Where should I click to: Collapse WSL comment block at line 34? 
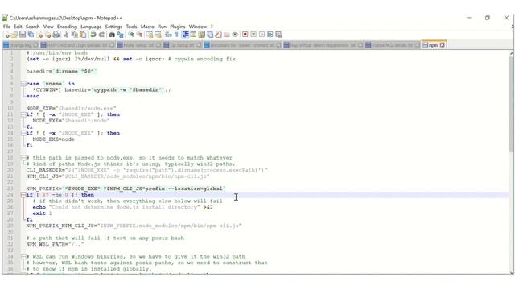click(23, 256)
